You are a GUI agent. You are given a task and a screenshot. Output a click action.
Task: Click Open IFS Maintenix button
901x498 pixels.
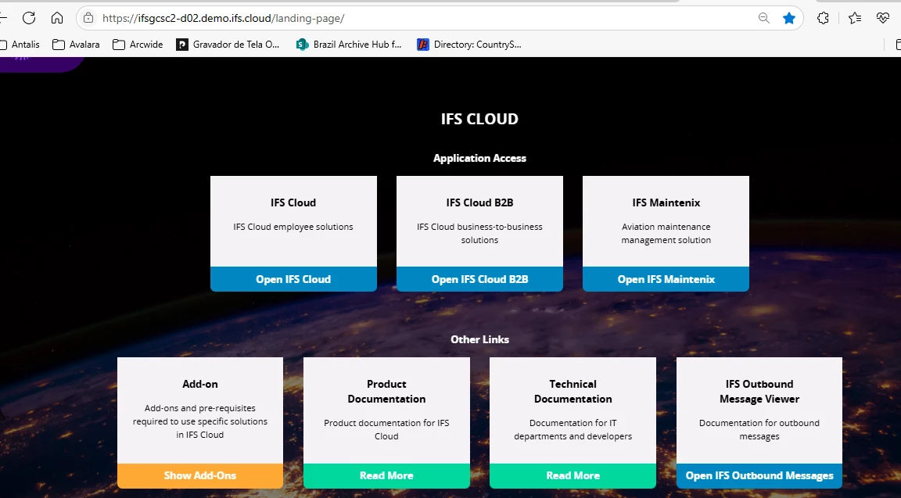pyautogui.click(x=666, y=279)
